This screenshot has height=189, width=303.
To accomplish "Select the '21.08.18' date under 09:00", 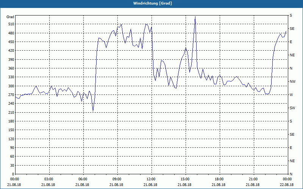I will pos(116,185).
